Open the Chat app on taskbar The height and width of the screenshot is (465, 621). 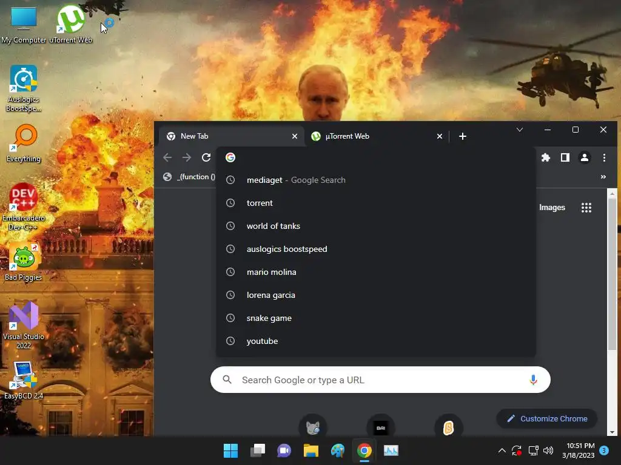[x=284, y=450]
